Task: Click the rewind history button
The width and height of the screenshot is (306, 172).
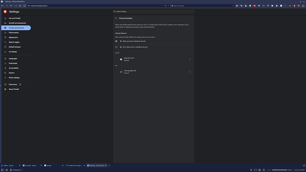Action: (11, 6)
